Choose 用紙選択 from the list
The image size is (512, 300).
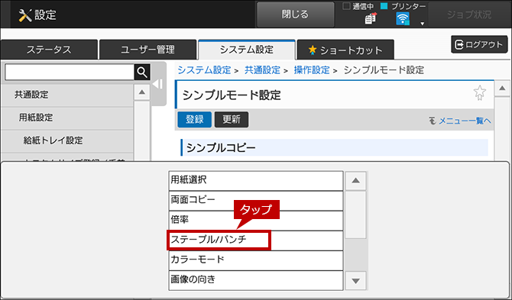coord(256,180)
